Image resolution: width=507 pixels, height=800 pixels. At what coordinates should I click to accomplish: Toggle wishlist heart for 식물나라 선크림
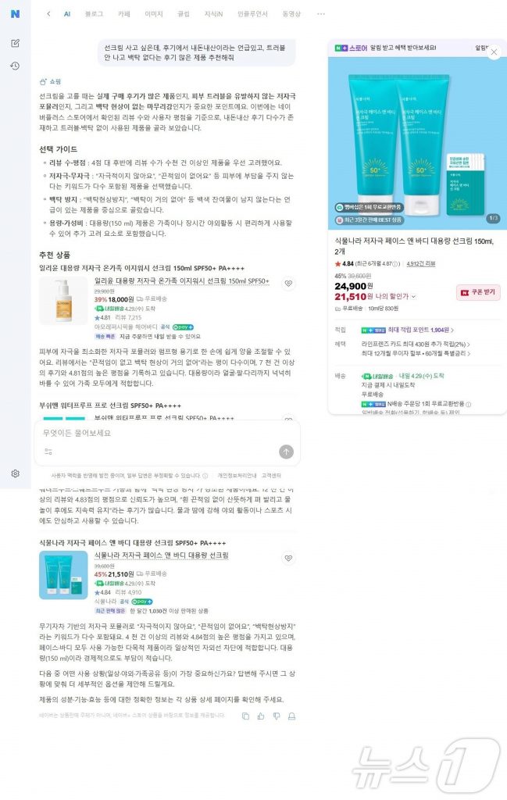pyautogui.click(x=289, y=558)
